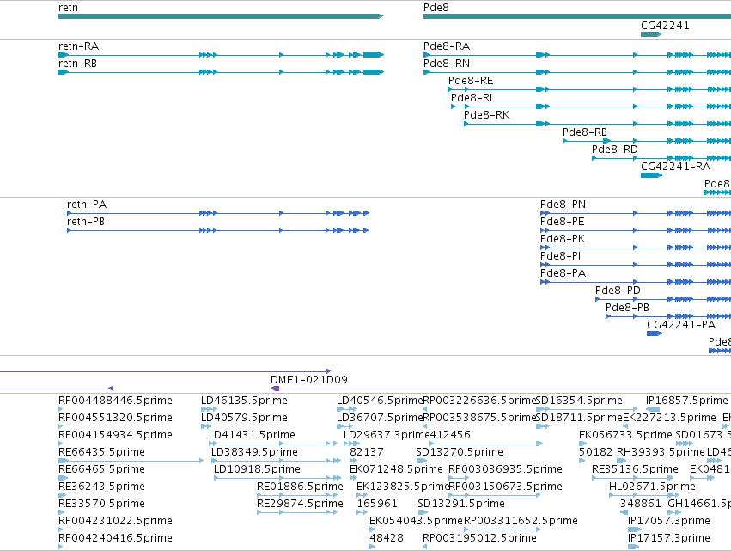Select the Pde8-RI transcript label
Screen dimensions: 731x551
(472, 98)
